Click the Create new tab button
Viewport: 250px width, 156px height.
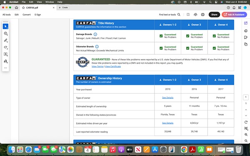click(63, 7)
